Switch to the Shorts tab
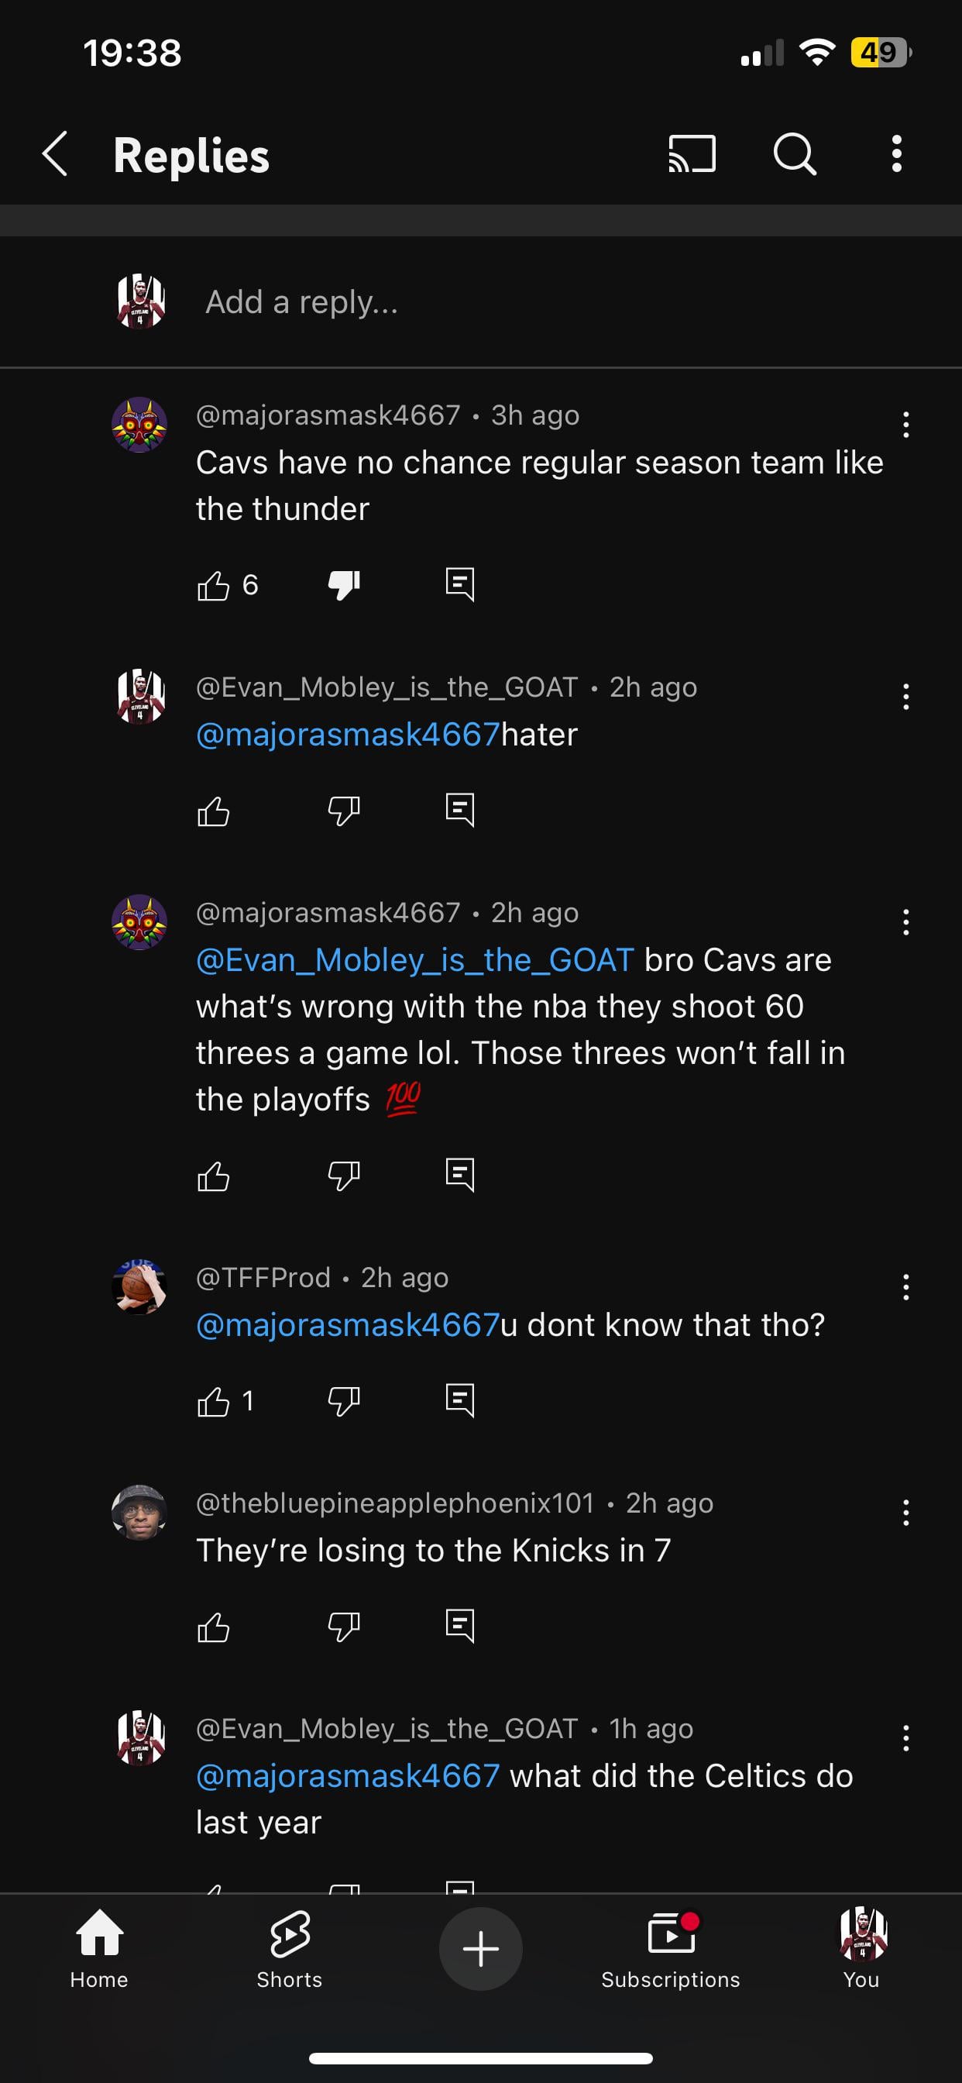962x2083 pixels. (290, 1949)
